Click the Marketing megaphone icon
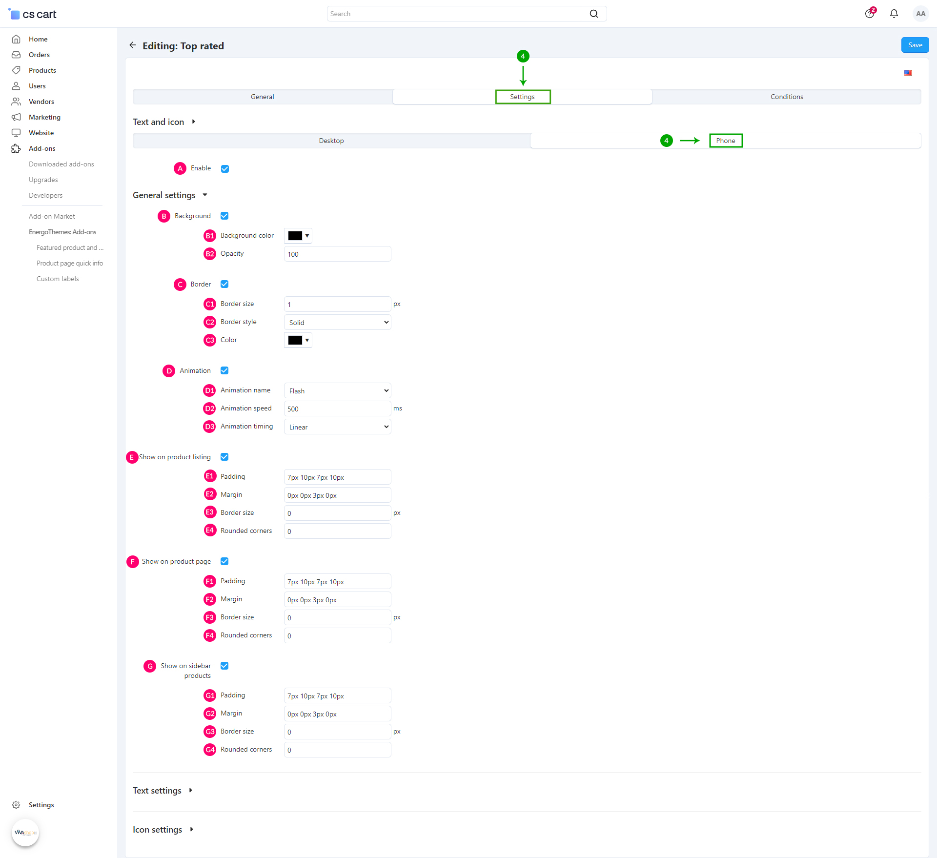This screenshot has width=937, height=858. coord(16,117)
